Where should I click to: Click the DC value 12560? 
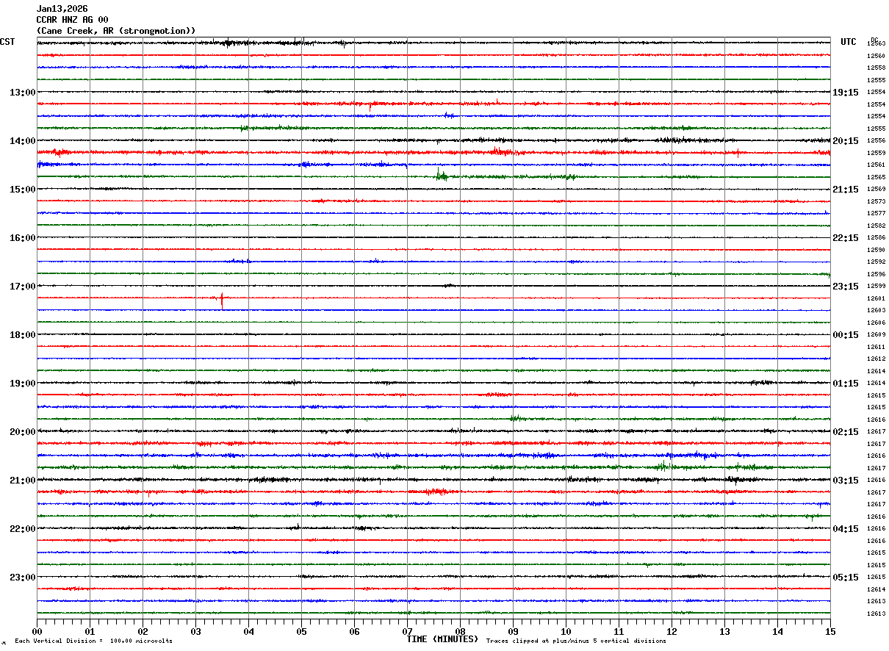877,56
